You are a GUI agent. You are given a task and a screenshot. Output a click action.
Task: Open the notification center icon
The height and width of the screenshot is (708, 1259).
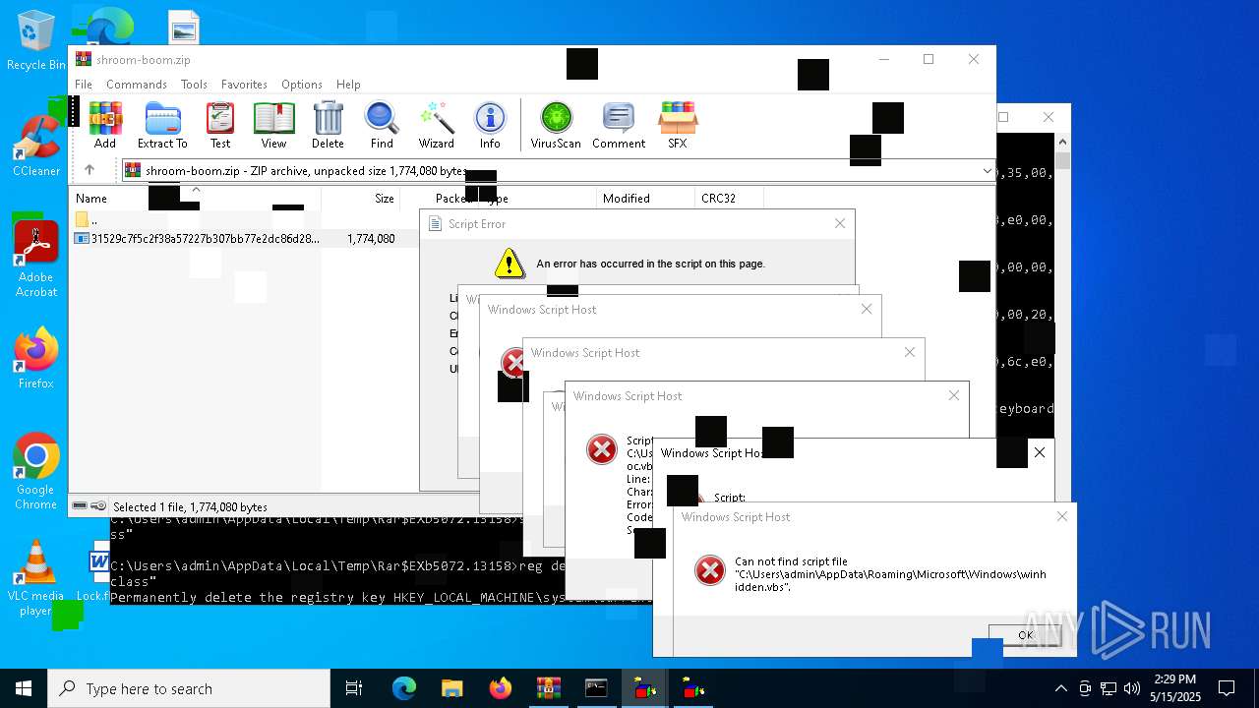1227,688
